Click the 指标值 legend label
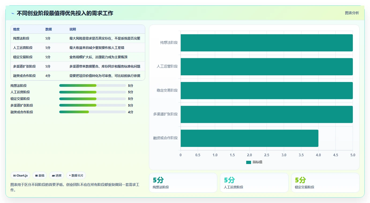The width and height of the screenshot is (370, 203). click(x=257, y=162)
